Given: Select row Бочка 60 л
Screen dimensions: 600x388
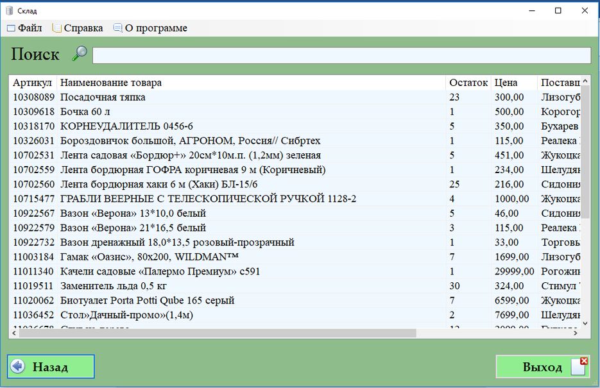Looking at the screenshot, I should tap(295, 112).
